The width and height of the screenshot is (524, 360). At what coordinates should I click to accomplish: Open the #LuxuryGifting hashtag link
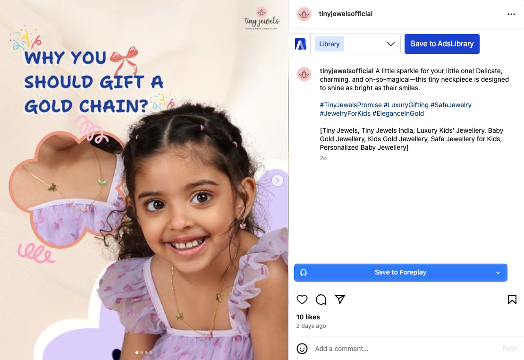(406, 105)
